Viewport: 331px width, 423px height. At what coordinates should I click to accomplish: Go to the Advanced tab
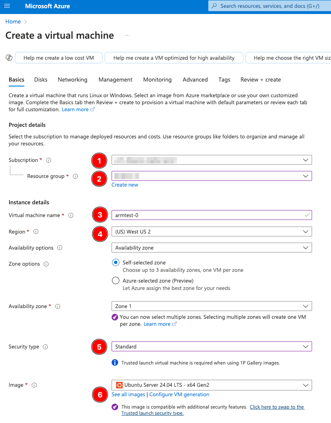pyautogui.click(x=195, y=79)
